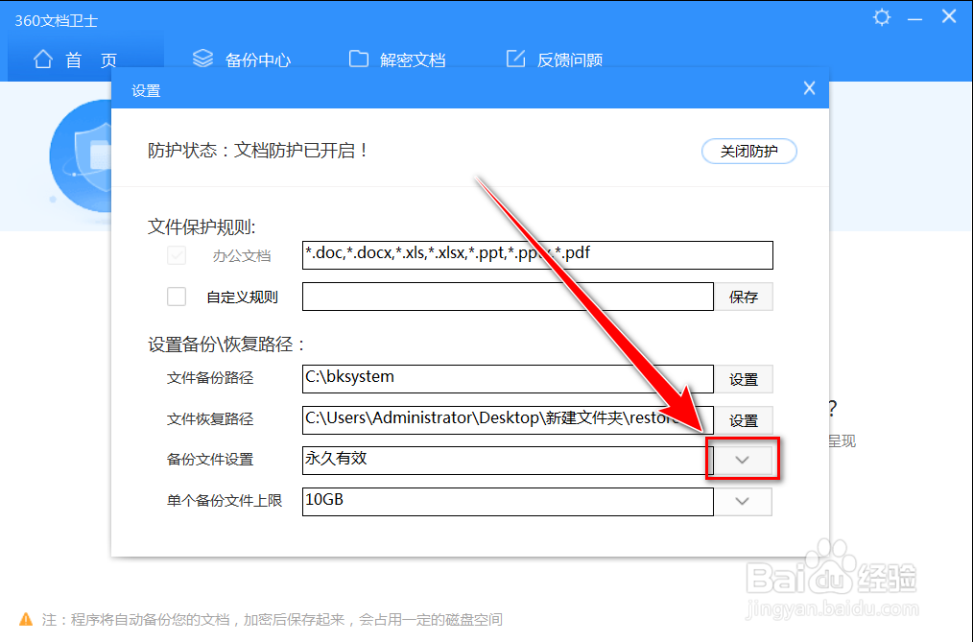This screenshot has width=973, height=642.
Task: Close the 设置 dialog
Action: click(809, 88)
